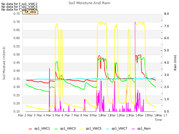Screen dimensions: 179x134
Task: Click the Mar 17 x-axis tick label
Action: 162,115
